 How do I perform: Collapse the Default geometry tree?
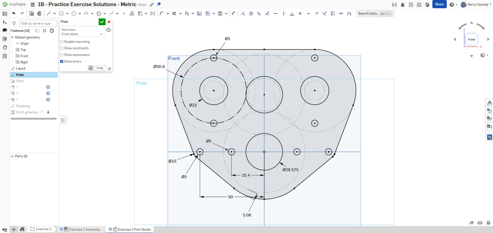(x=12, y=37)
